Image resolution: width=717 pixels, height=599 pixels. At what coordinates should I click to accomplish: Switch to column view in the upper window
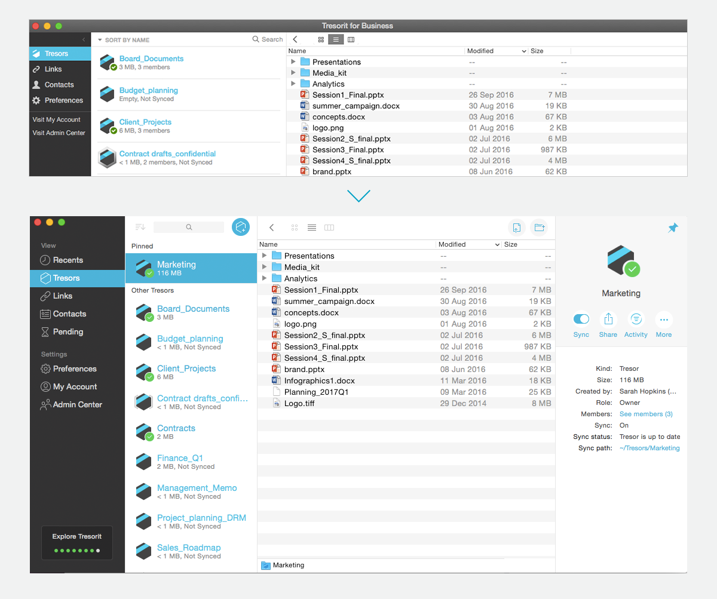coord(351,39)
